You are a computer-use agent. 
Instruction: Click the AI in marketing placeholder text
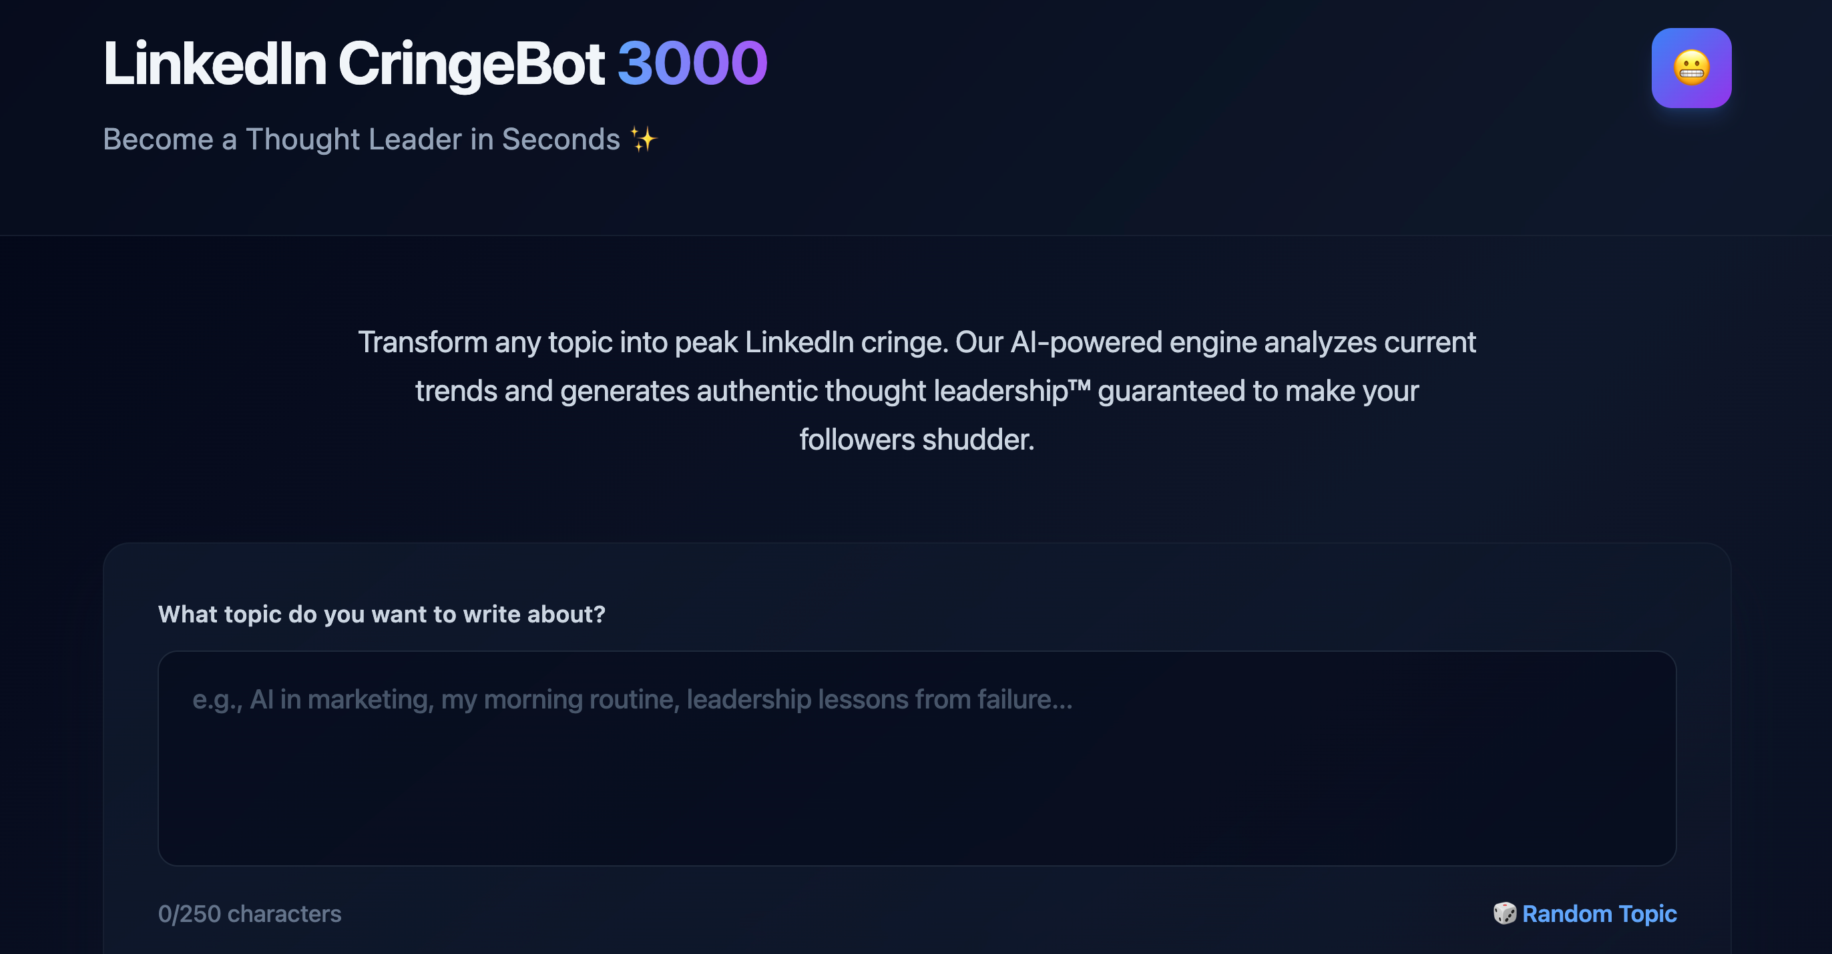(341, 700)
